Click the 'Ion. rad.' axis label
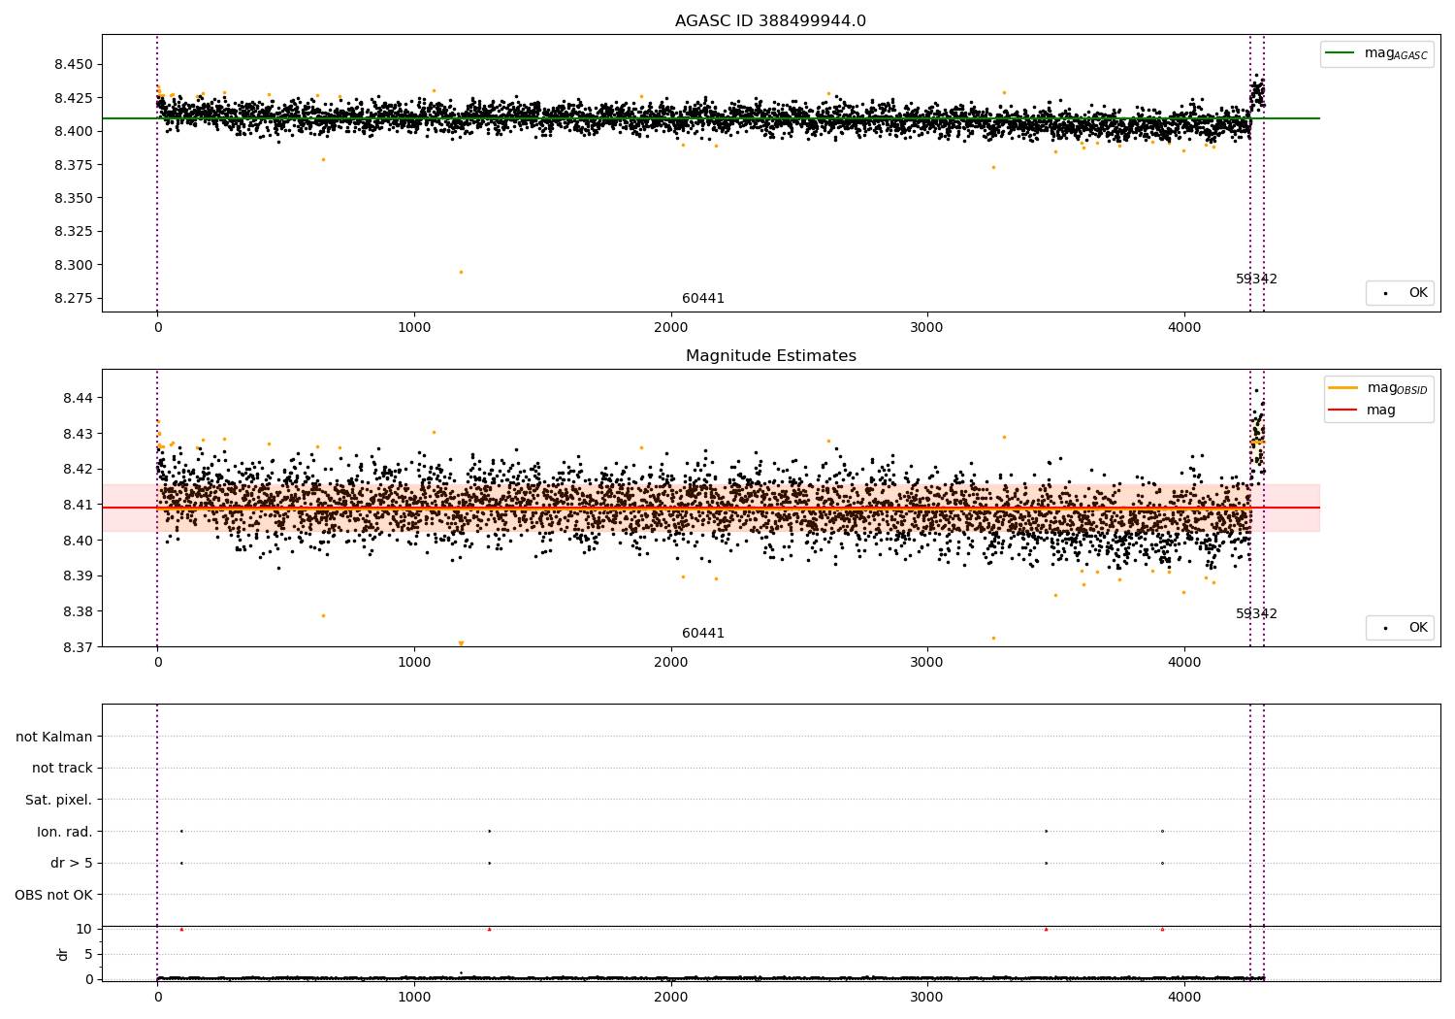 coord(65,833)
